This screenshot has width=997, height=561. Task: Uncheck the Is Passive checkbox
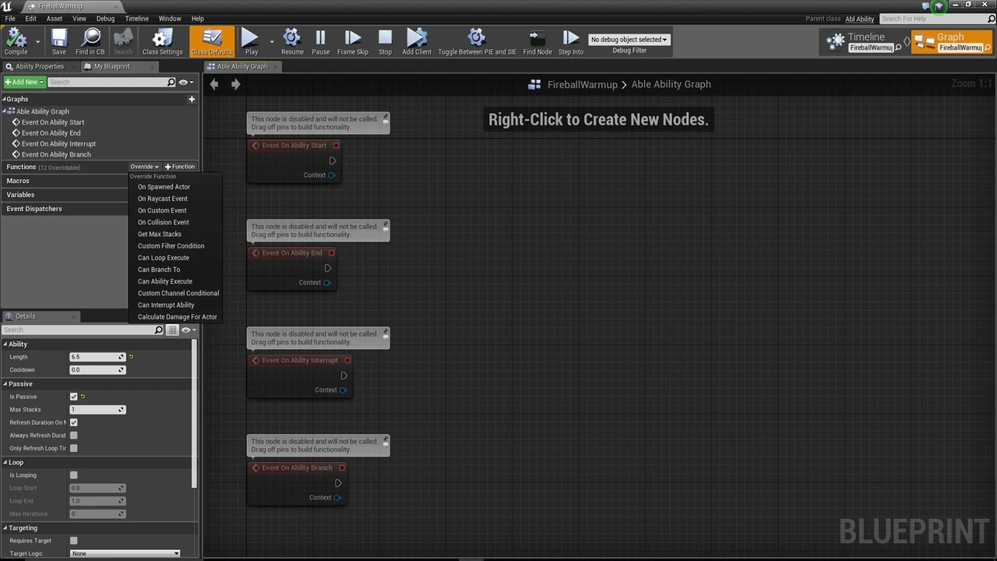click(74, 397)
